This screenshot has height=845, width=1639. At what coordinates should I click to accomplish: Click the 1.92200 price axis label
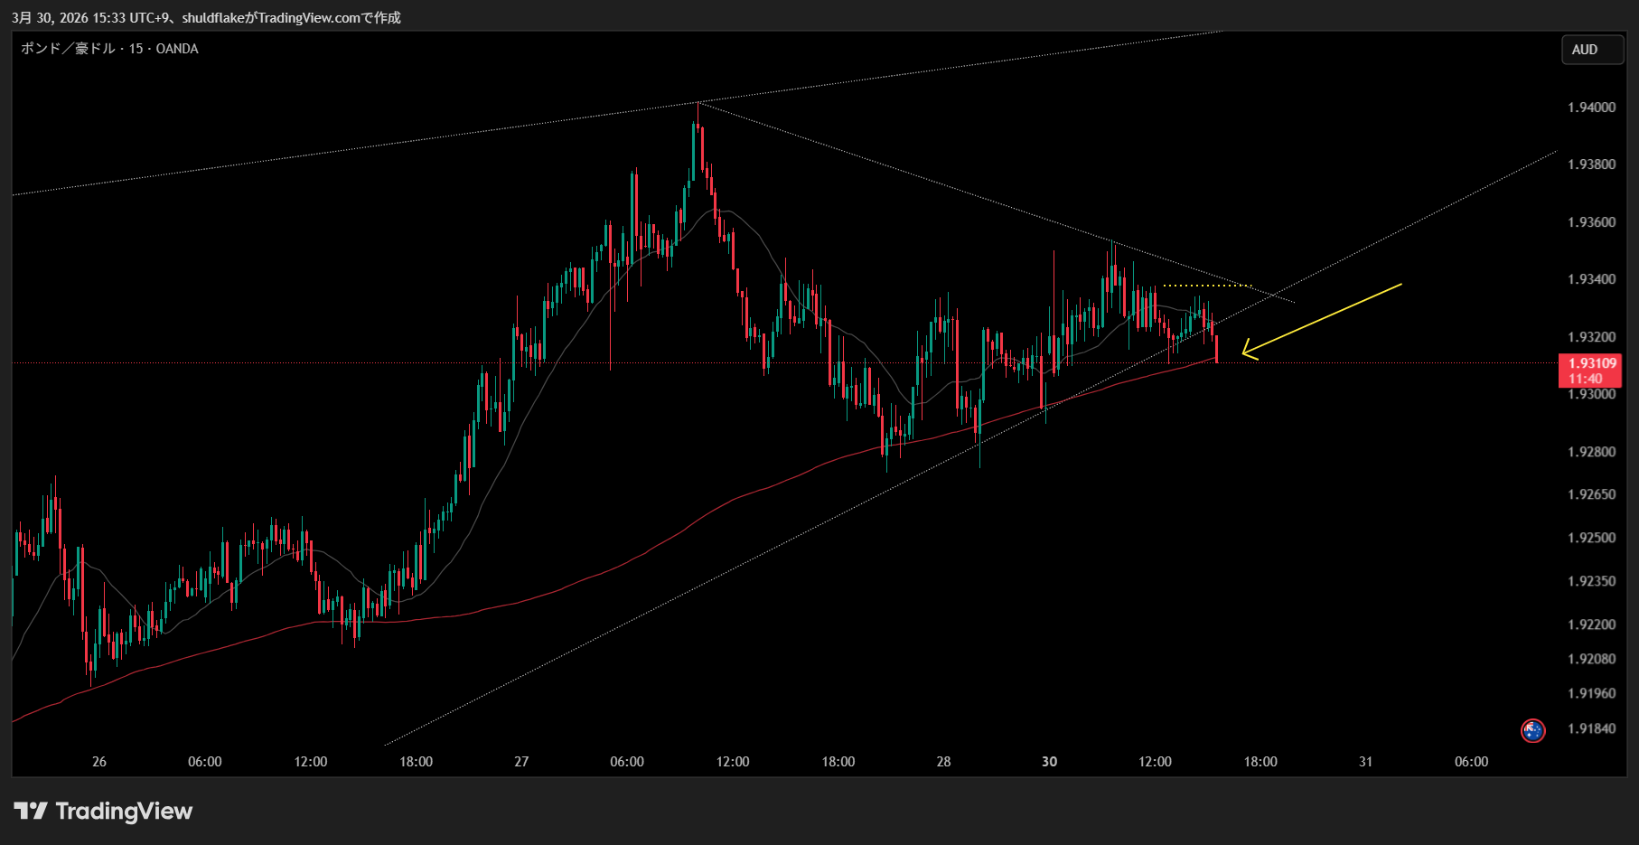click(x=1591, y=624)
